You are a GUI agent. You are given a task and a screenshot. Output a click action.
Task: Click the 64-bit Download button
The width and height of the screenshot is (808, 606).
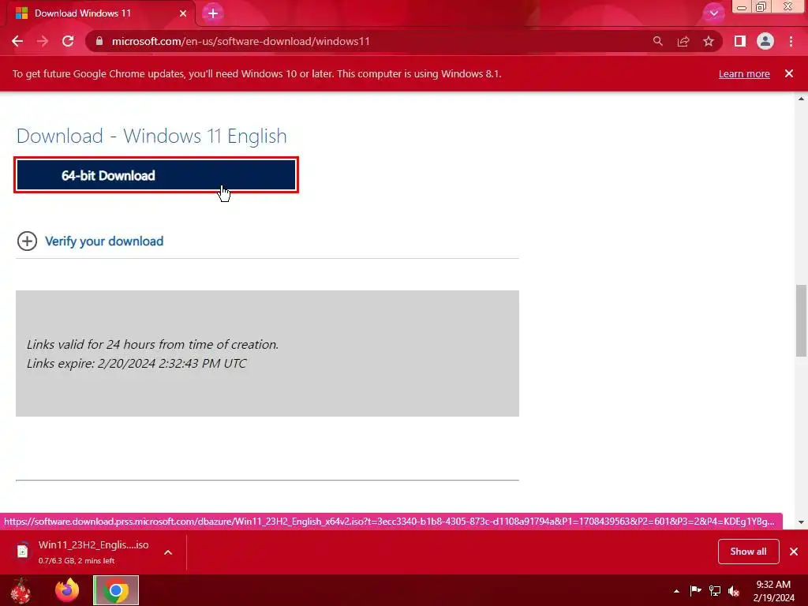(x=156, y=175)
